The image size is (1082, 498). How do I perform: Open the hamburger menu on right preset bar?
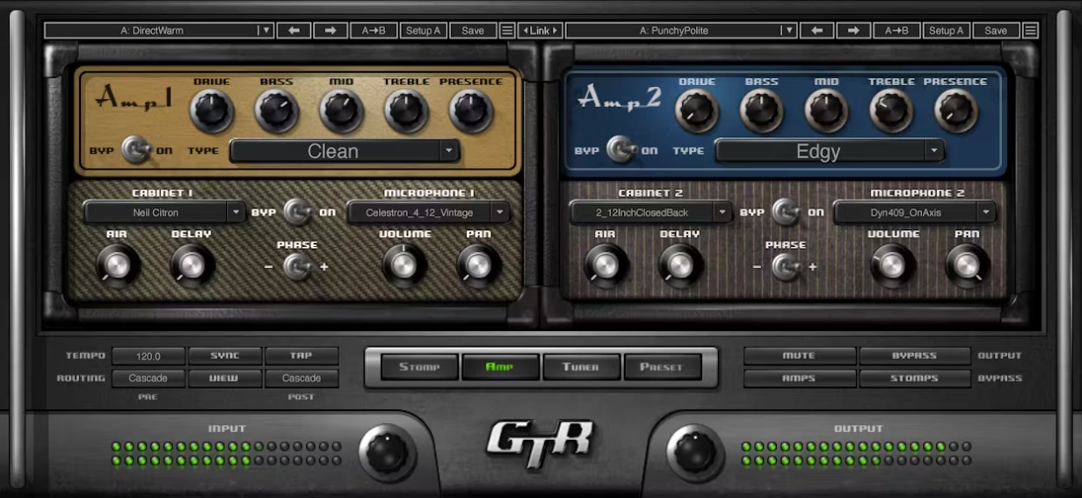click(x=1030, y=30)
